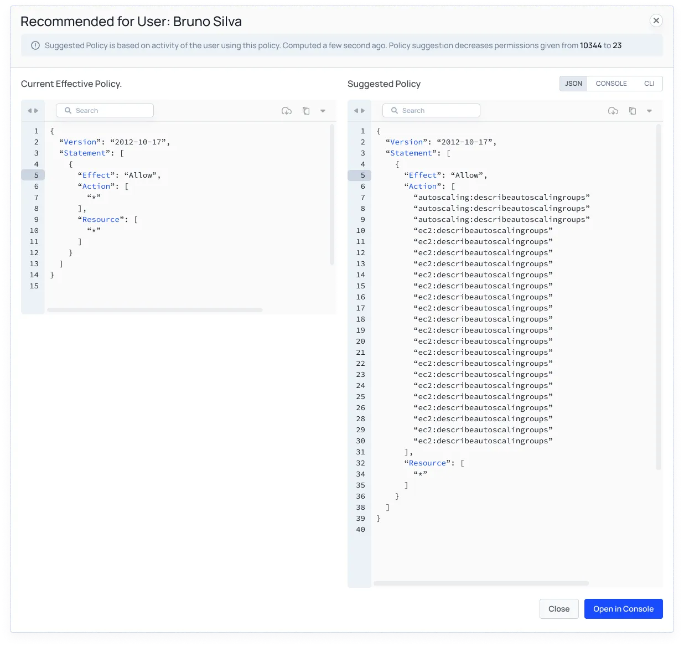Expand the Suggested Policy options dropdown arrow
The image size is (684, 647).
[649, 111]
